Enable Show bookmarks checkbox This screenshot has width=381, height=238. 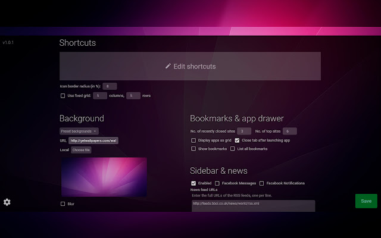tap(193, 149)
